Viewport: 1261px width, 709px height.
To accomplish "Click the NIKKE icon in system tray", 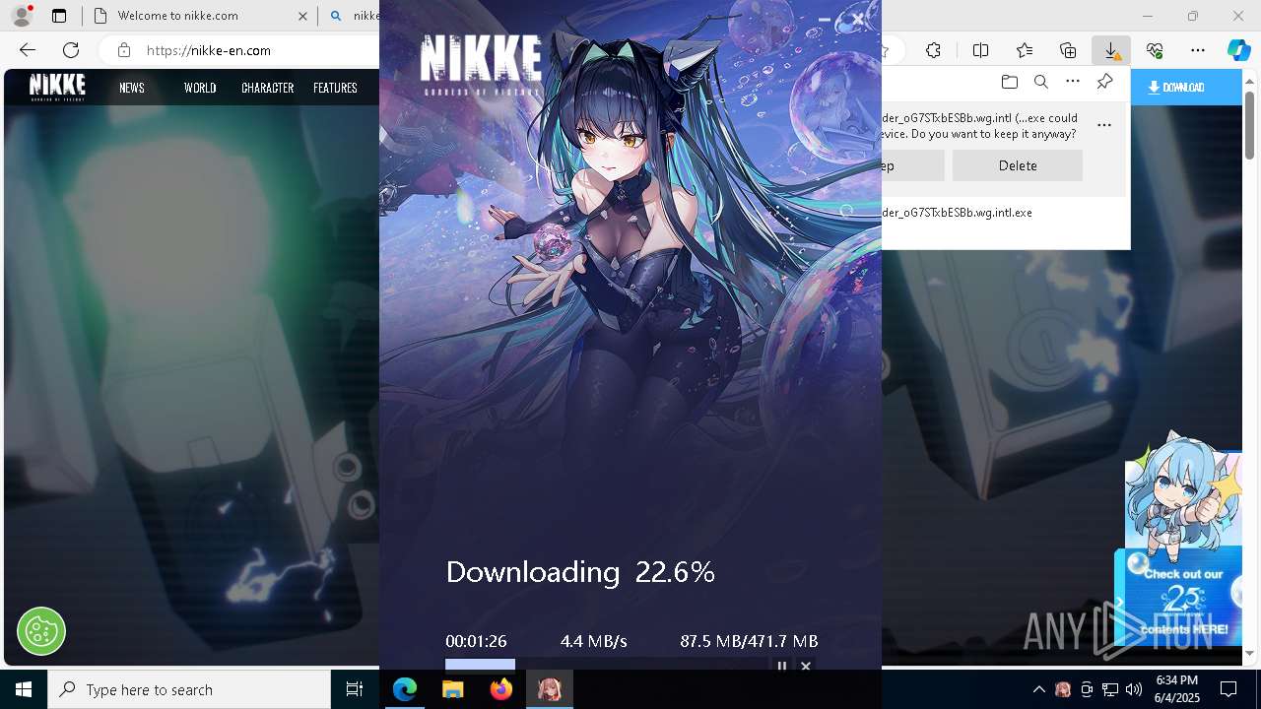I will coord(1063,689).
